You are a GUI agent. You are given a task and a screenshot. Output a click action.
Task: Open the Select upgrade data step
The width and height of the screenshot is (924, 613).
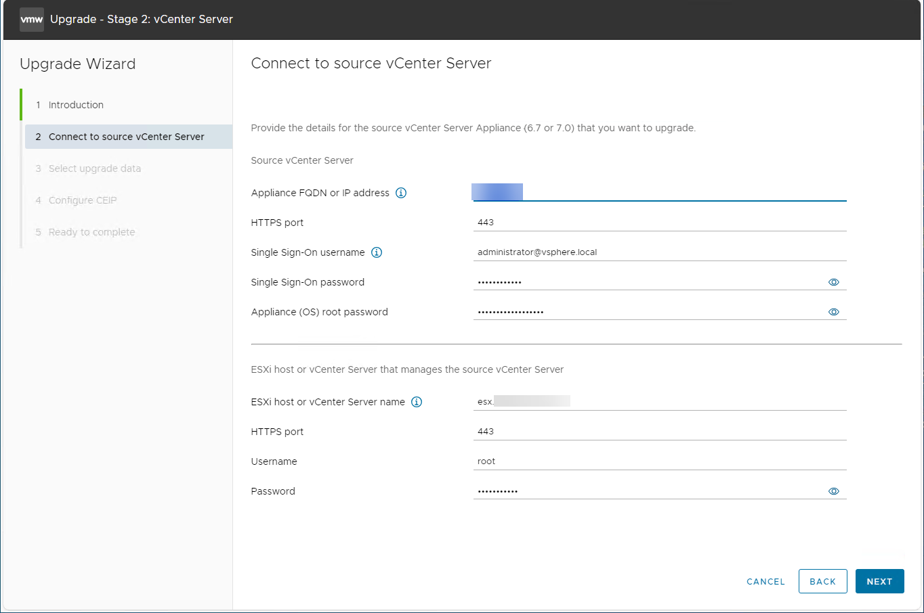pos(95,168)
